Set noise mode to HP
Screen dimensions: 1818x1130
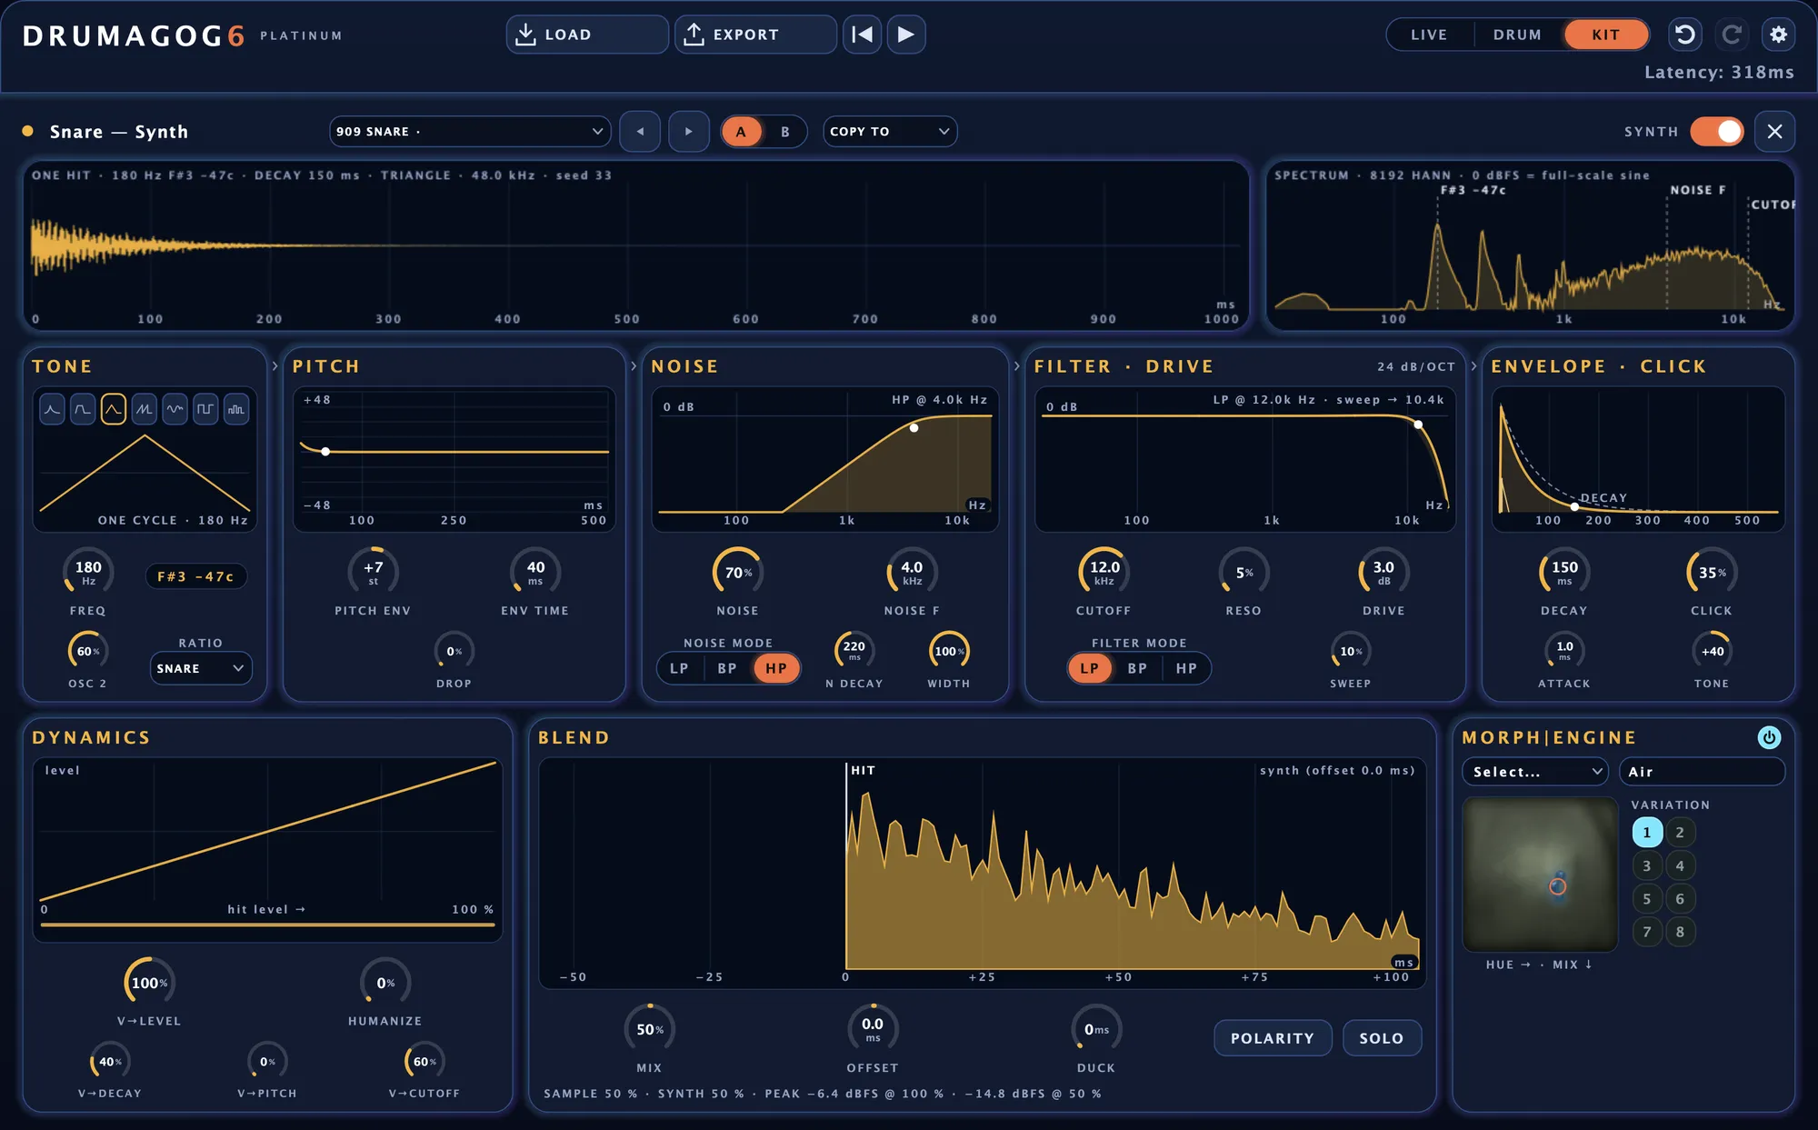pos(776,668)
